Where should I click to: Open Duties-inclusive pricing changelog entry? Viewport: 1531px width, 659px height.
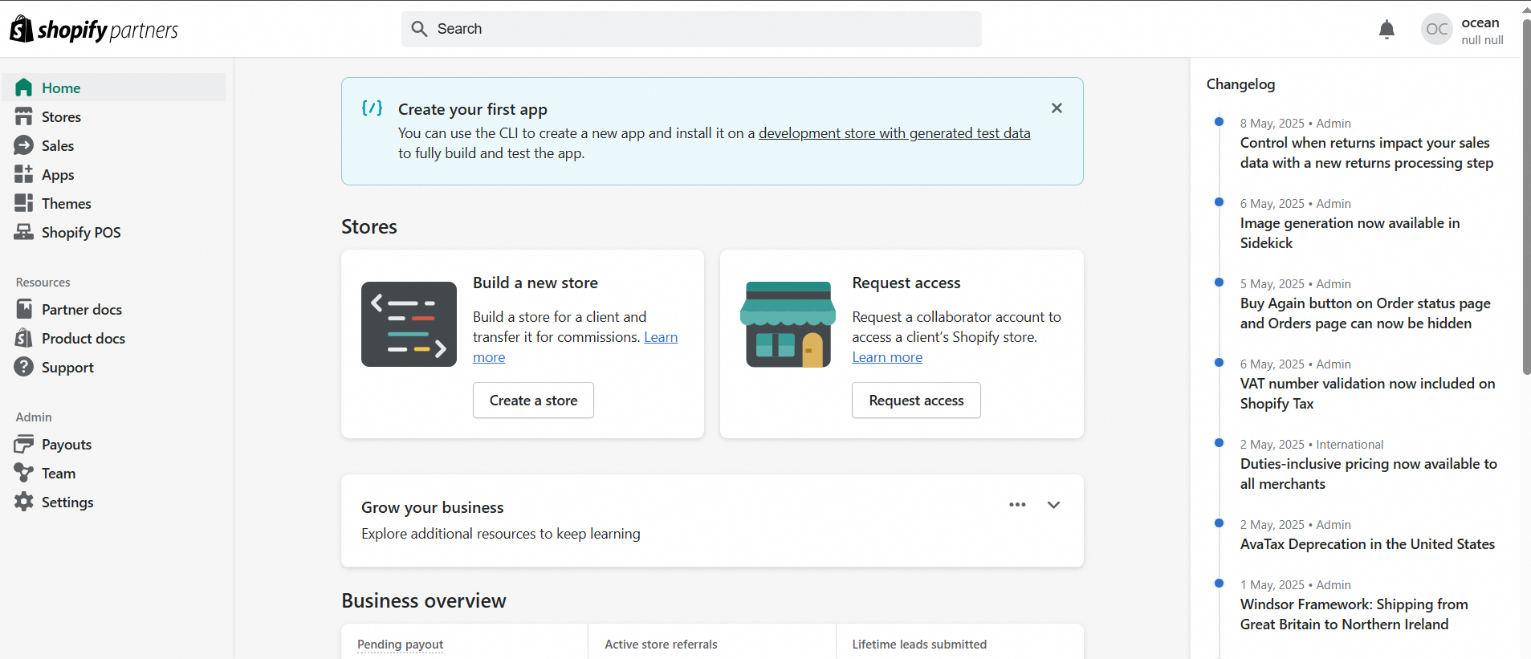pos(1368,474)
